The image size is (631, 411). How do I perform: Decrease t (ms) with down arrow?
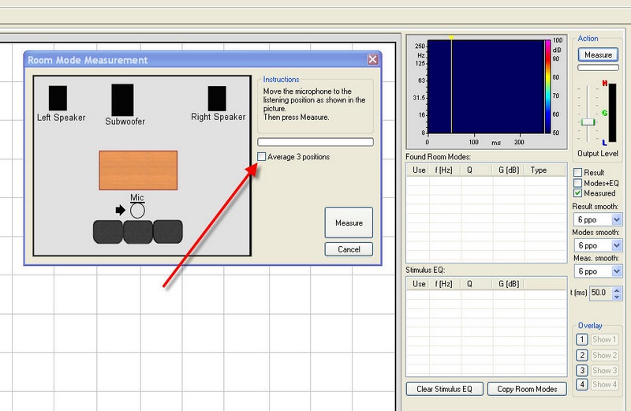pyautogui.click(x=617, y=297)
